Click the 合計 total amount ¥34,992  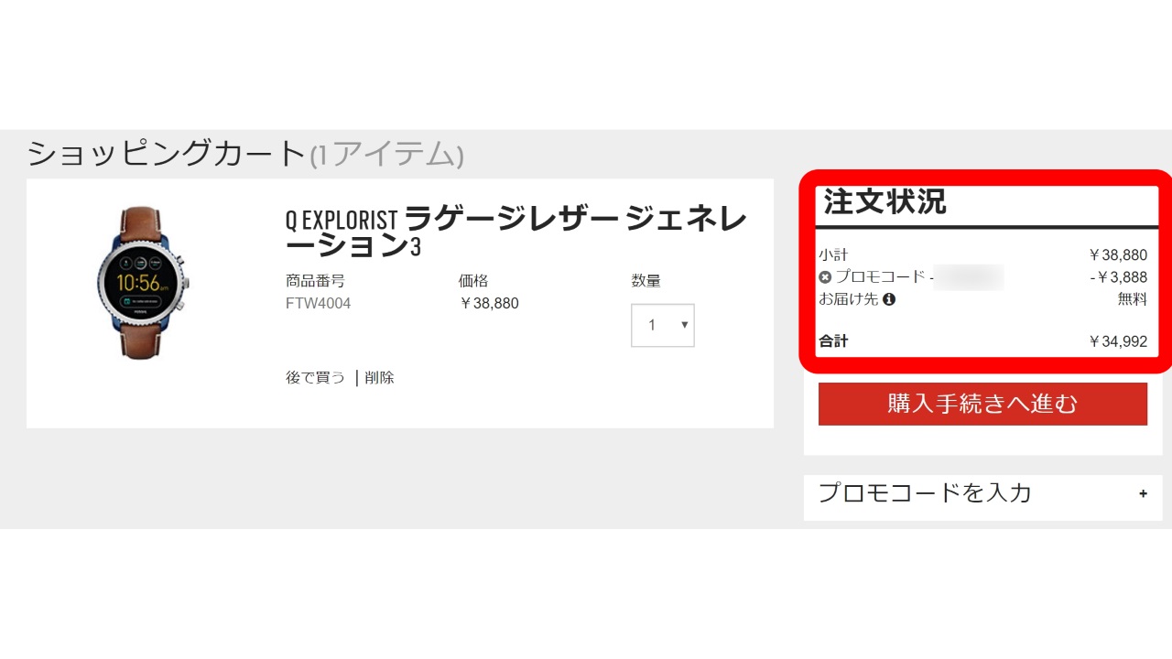tap(1117, 341)
